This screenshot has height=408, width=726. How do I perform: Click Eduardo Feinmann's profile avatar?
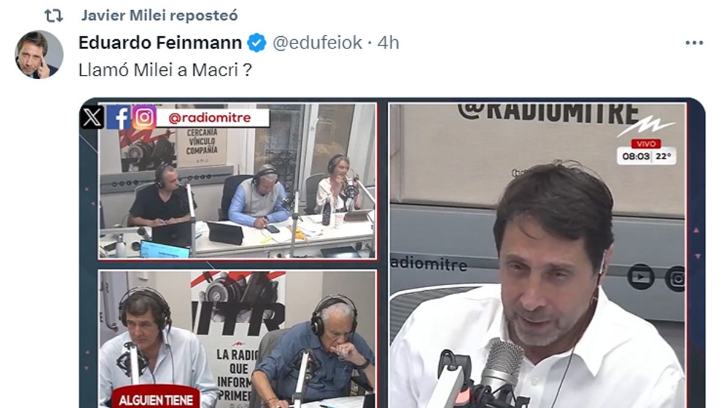pos(39,54)
